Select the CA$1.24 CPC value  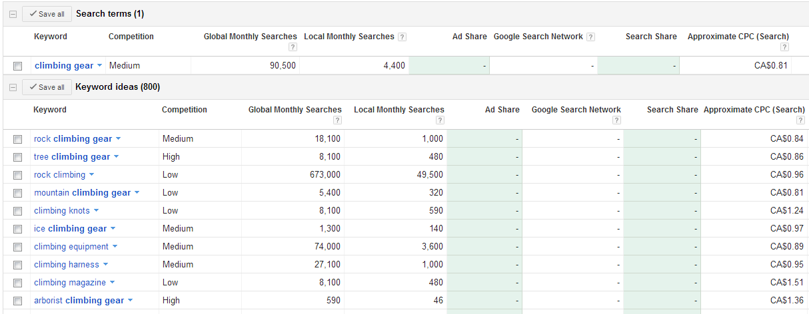(787, 211)
